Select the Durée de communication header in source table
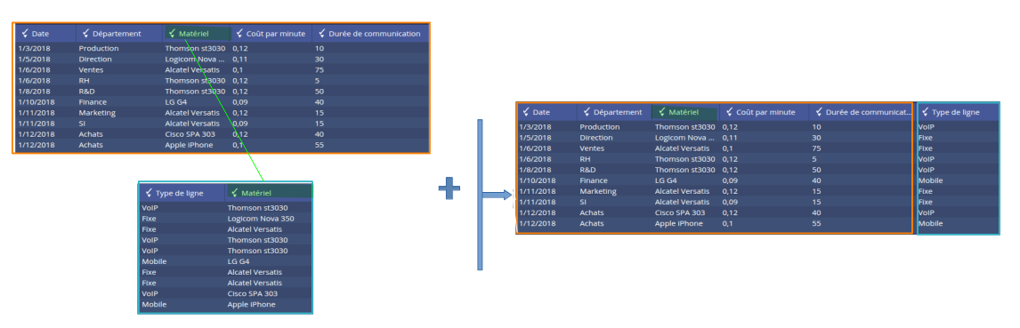The height and width of the screenshot is (328, 1020). [369, 34]
